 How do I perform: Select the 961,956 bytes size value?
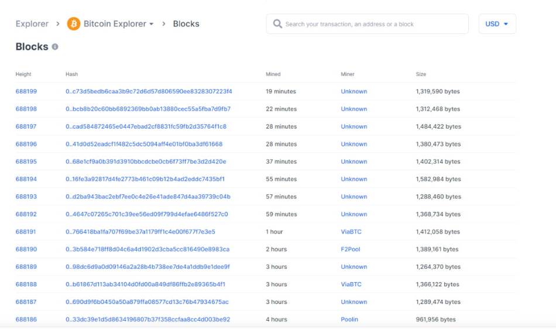436,320
